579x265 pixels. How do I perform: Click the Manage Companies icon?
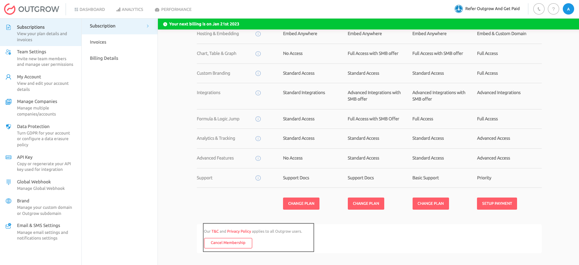pyautogui.click(x=9, y=102)
